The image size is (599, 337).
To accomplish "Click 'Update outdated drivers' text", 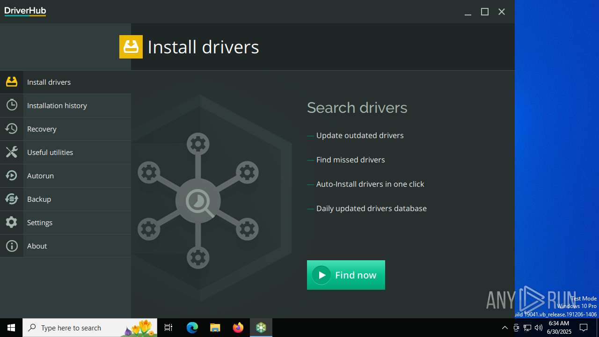I will pos(360,135).
